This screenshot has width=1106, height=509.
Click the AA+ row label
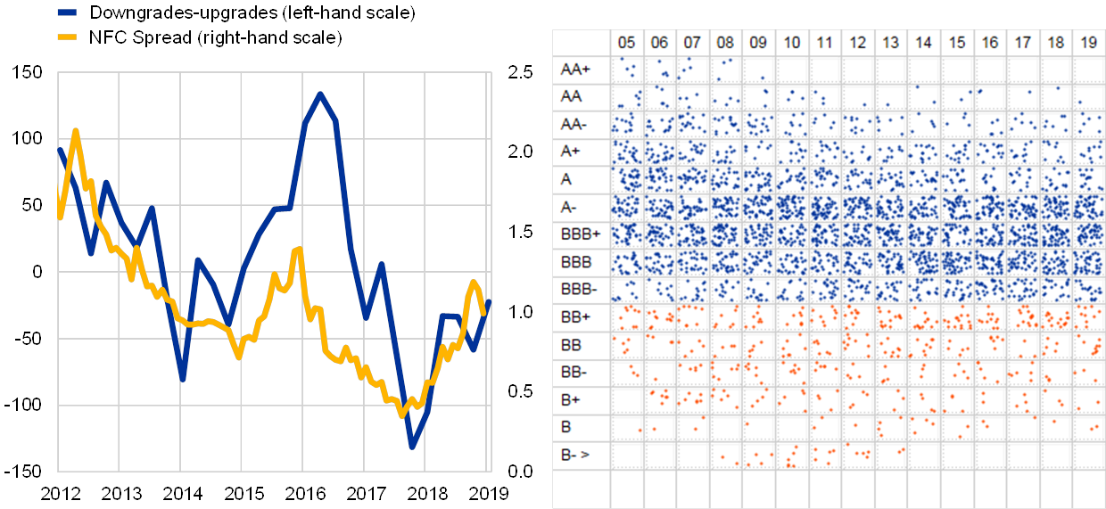(575, 69)
